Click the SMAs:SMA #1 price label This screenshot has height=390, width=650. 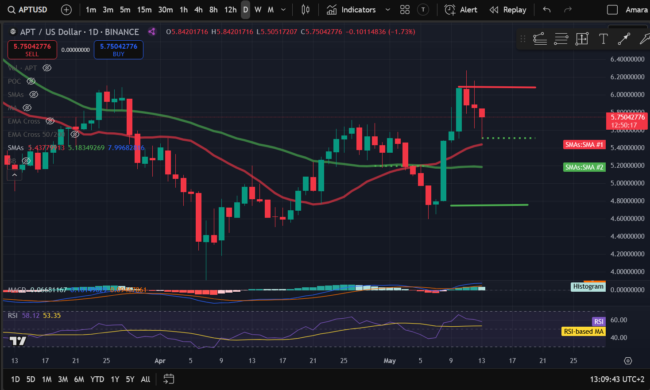tap(584, 145)
